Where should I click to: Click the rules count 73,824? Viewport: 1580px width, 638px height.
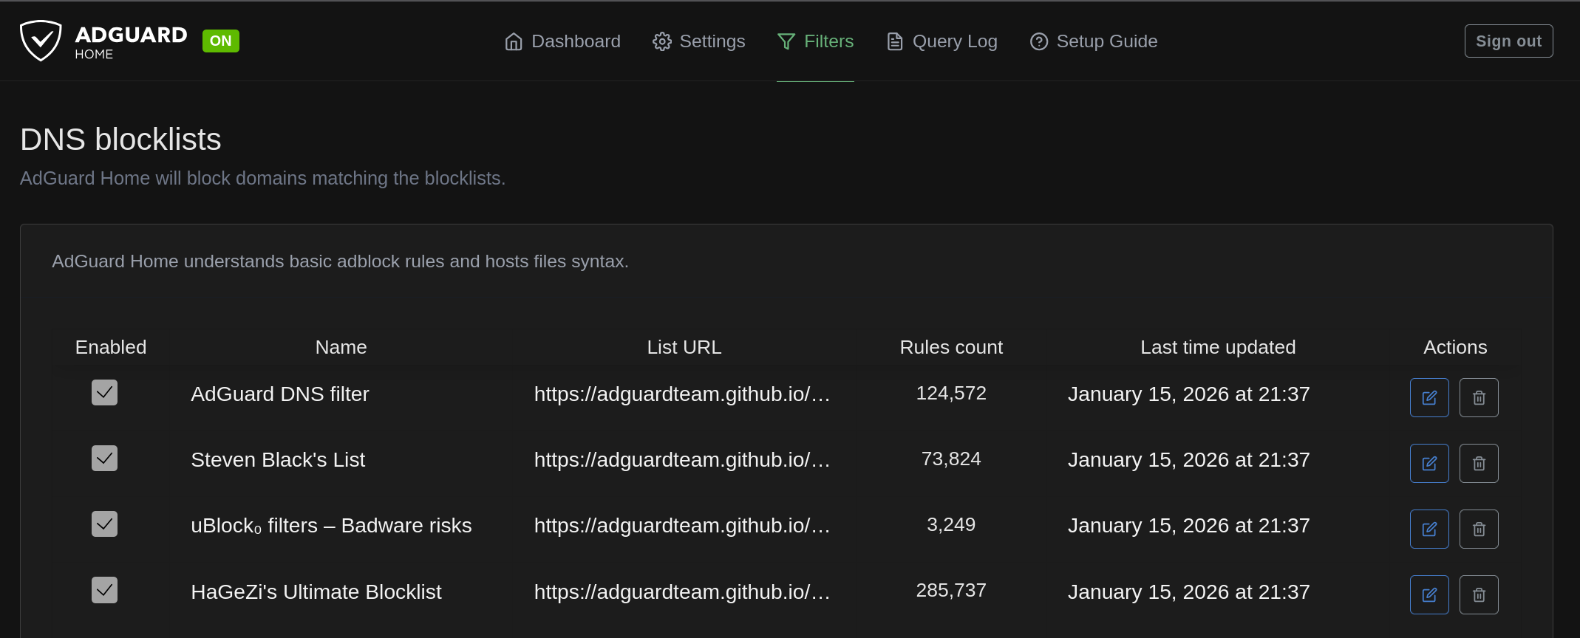click(951, 459)
